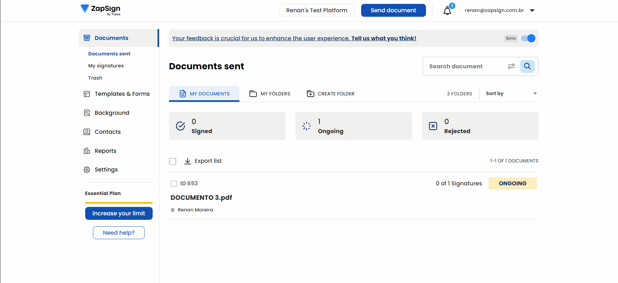Click the Tell us what you think link
This screenshot has width=618, height=283.
click(x=383, y=38)
